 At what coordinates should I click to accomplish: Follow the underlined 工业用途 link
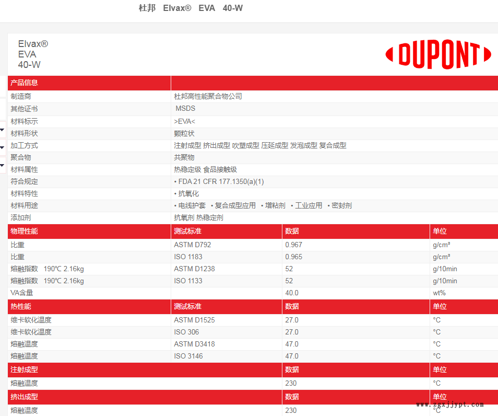(x=309, y=206)
